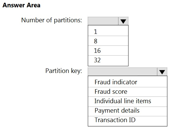
Task: Open the Number of partitions dropdown arrow
Action: tap(123, 21)
